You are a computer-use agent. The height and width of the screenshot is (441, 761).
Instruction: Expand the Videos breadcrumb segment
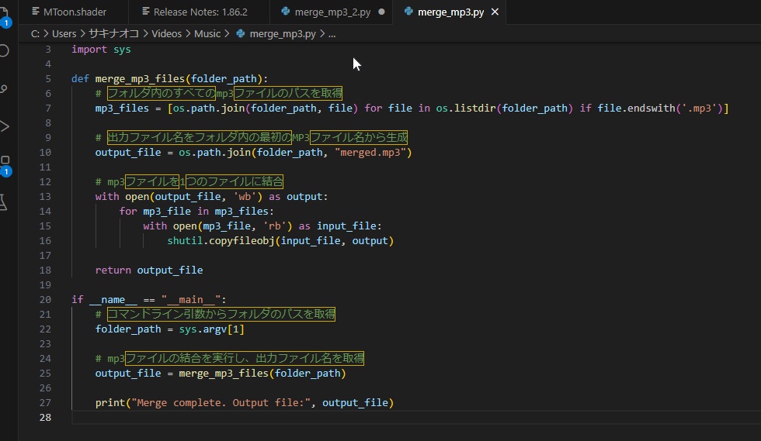tap(166, 33)
